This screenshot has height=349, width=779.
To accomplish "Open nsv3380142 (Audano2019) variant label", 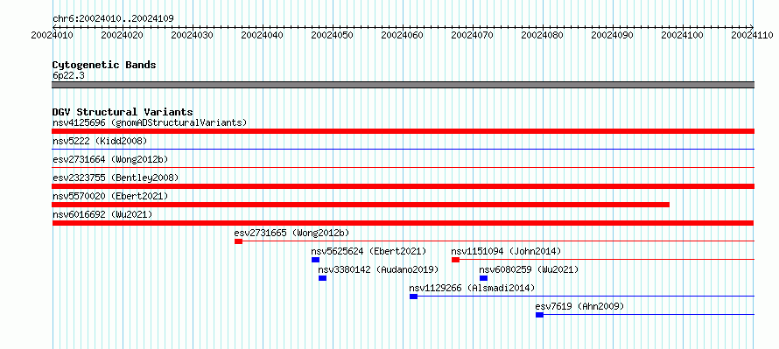I will tap(379, 269).
